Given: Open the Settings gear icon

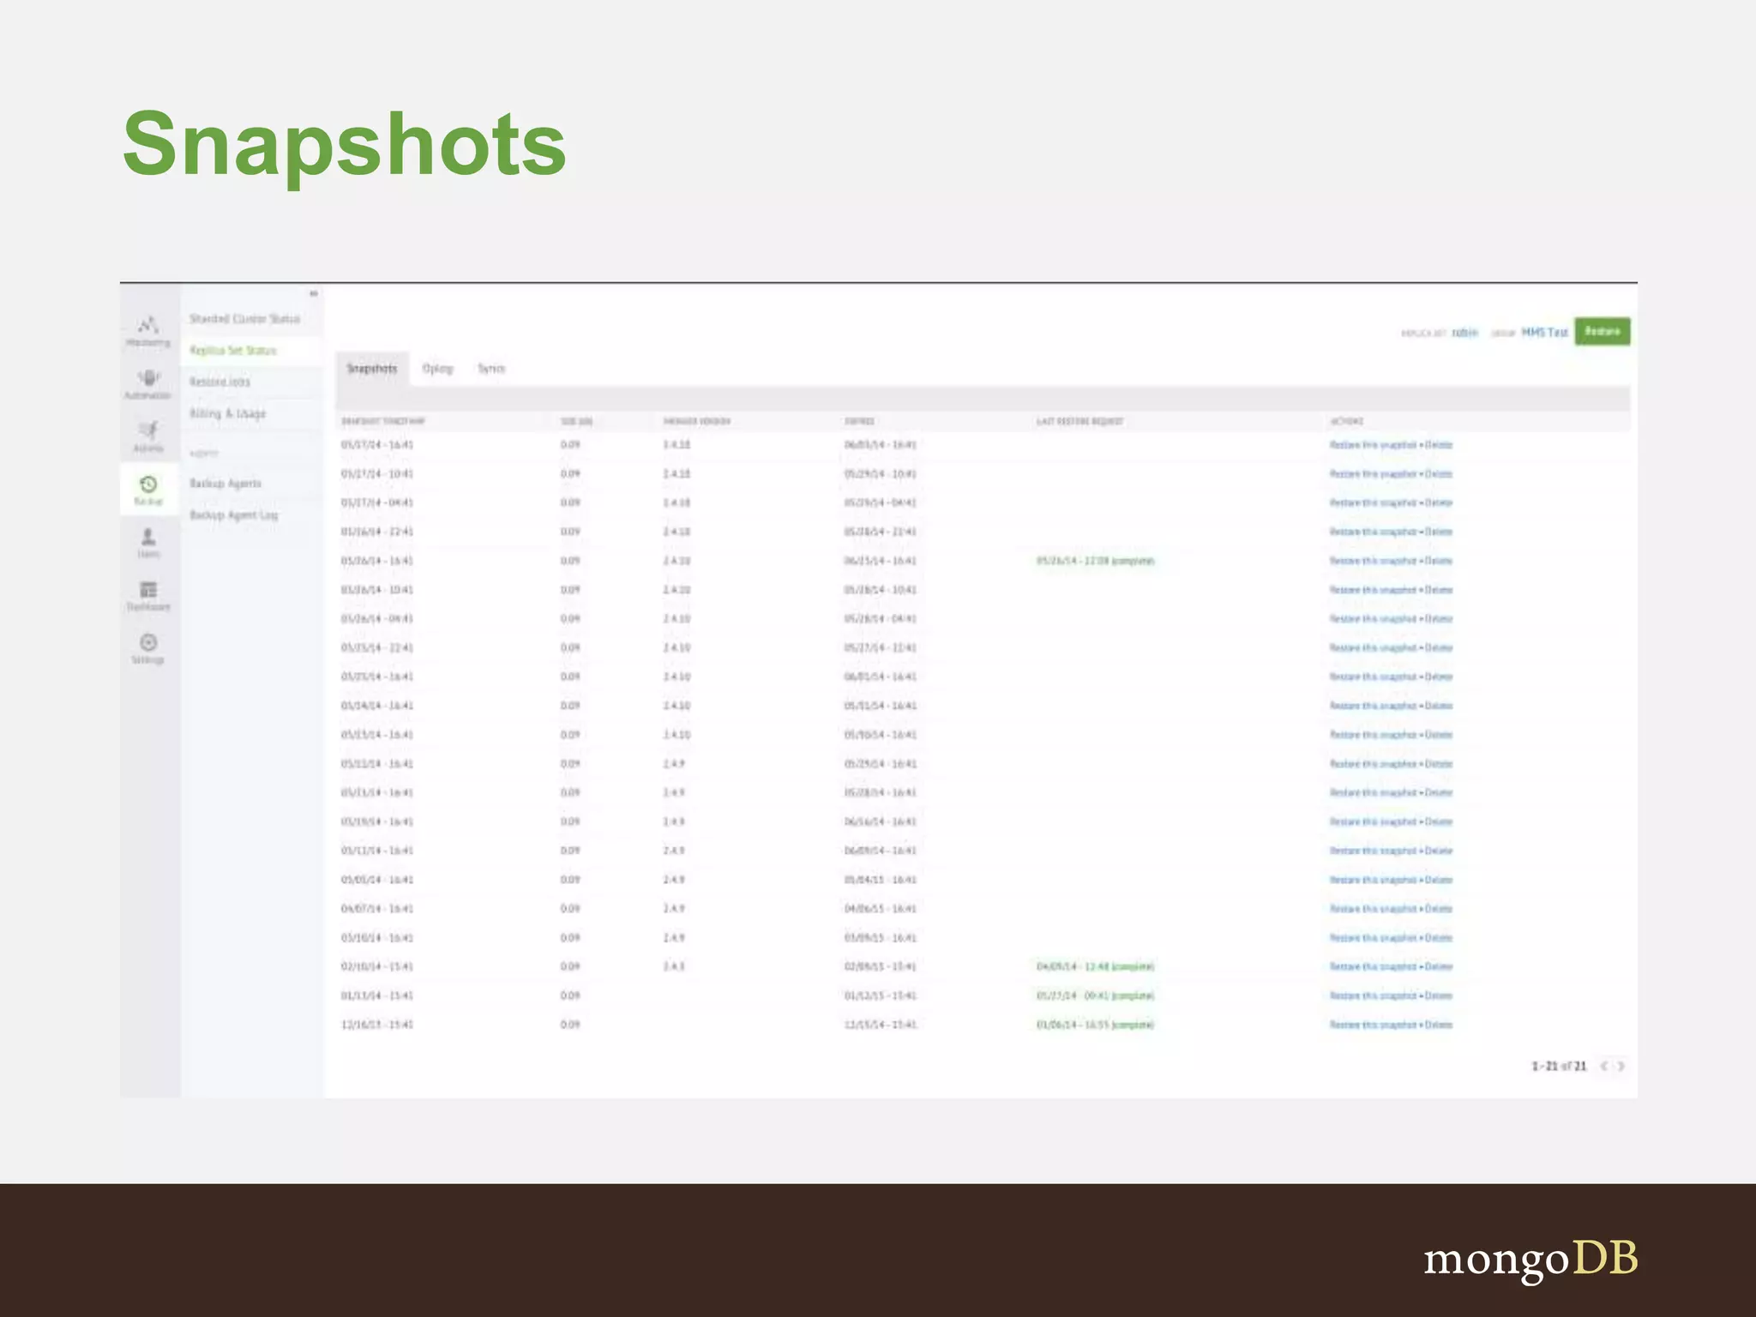Looking at the screenshot, I should 148,642.
